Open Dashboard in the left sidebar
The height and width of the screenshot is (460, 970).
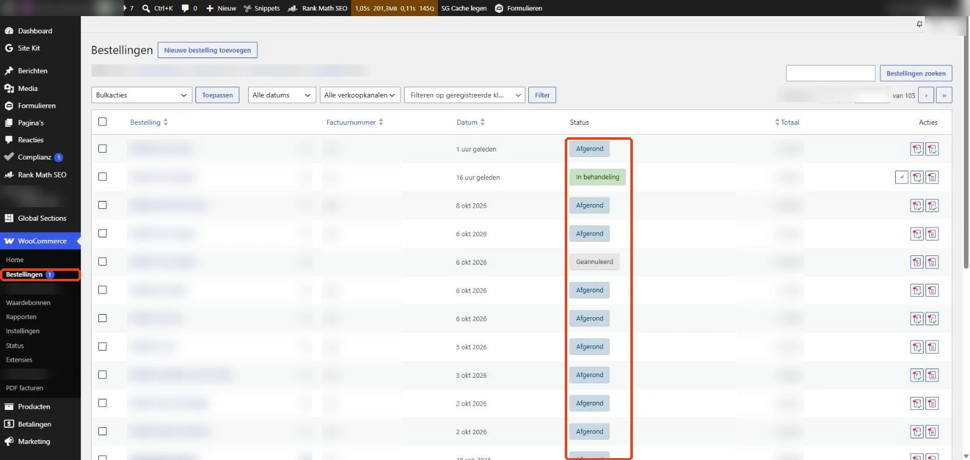point(35,31)
